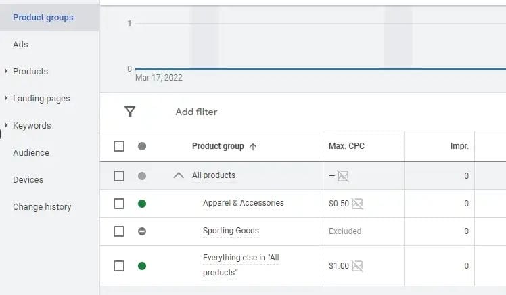Click the green status dot for Apparel & Accessories
The image size is (506, 295).
(x=142, y=204)
